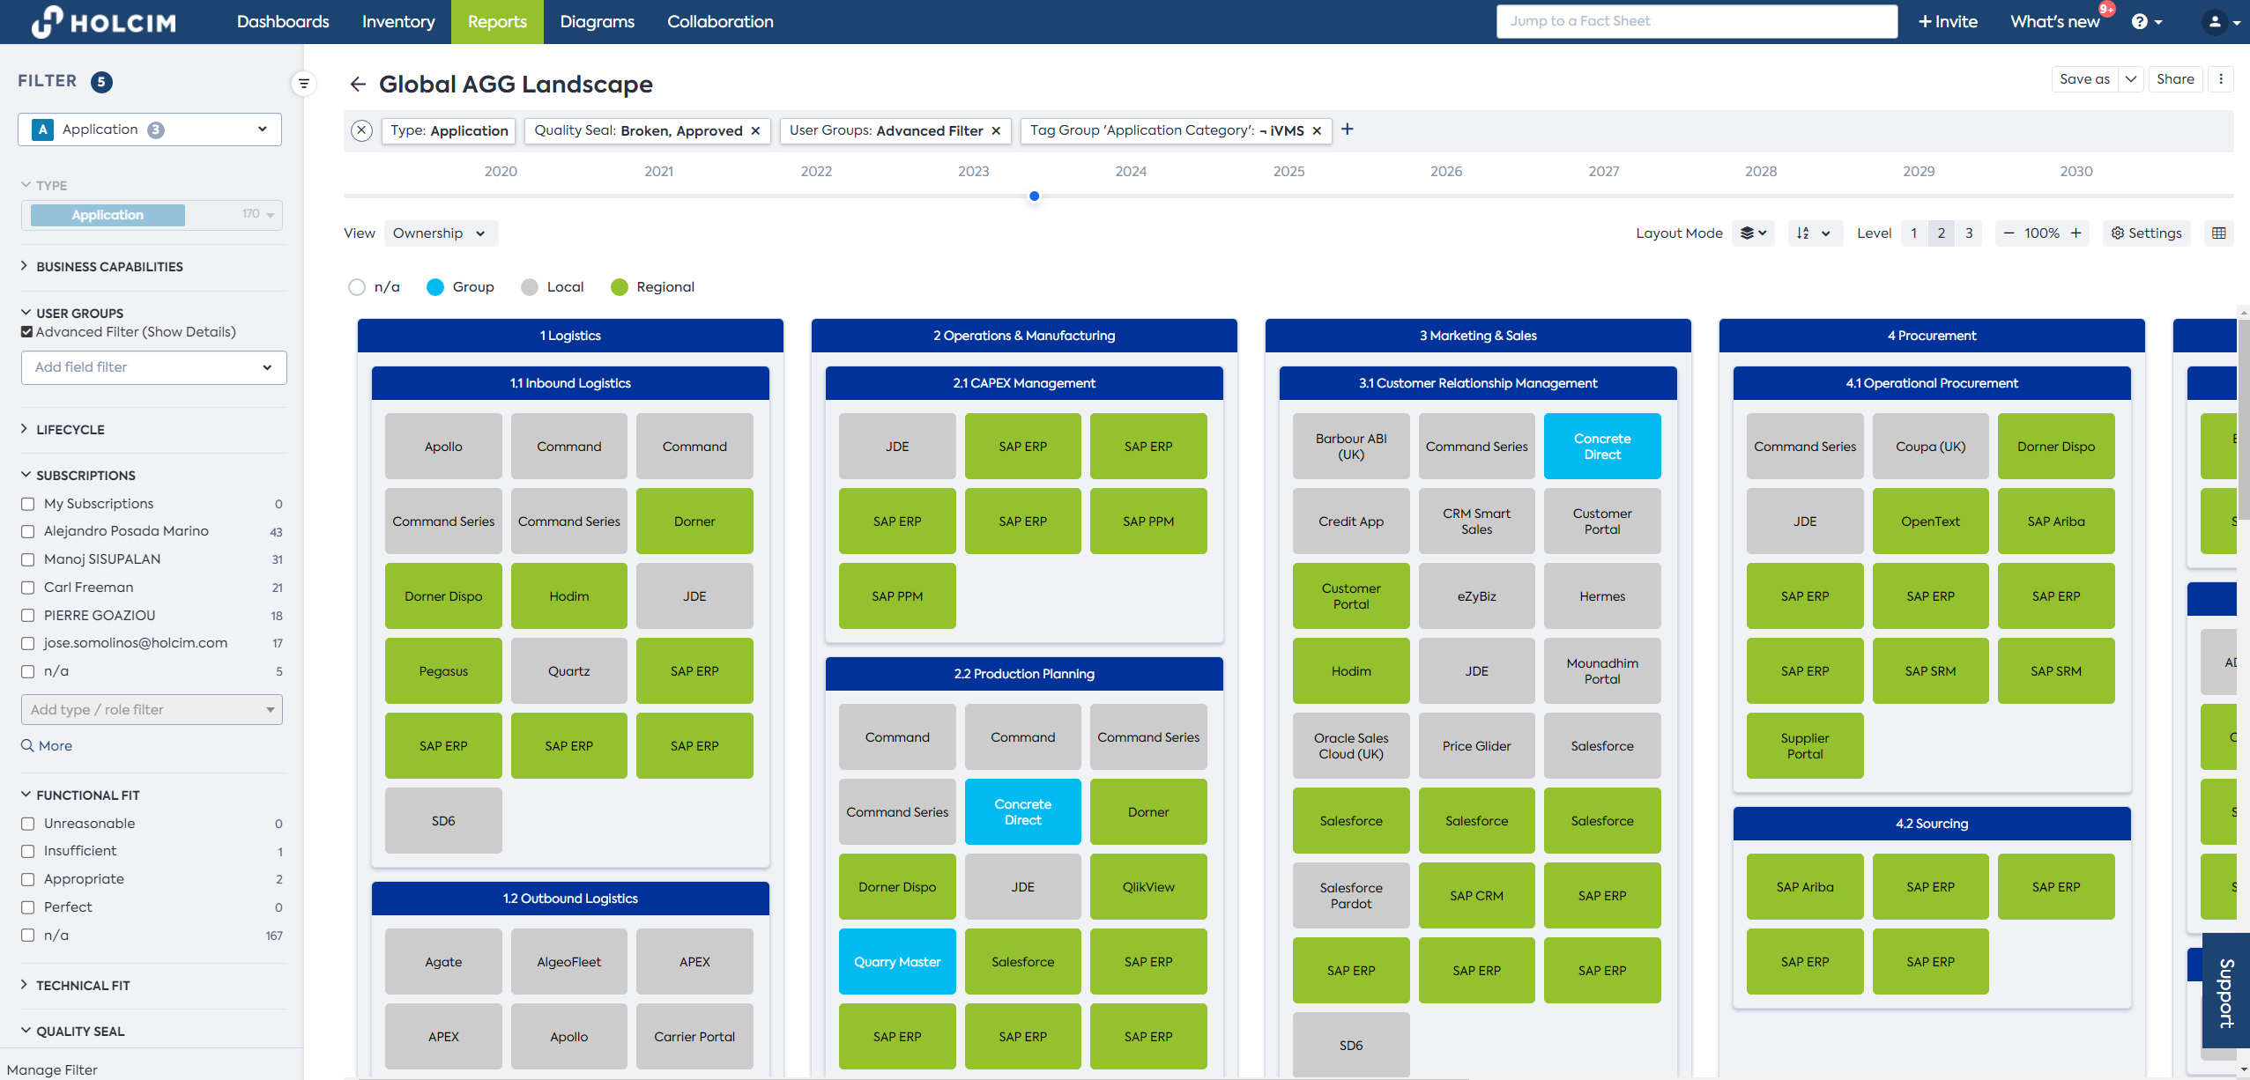This screenshot has height=1080, width=2250.
Task: Remove the Application Category tag filter chip
Action: (1317, 131)
